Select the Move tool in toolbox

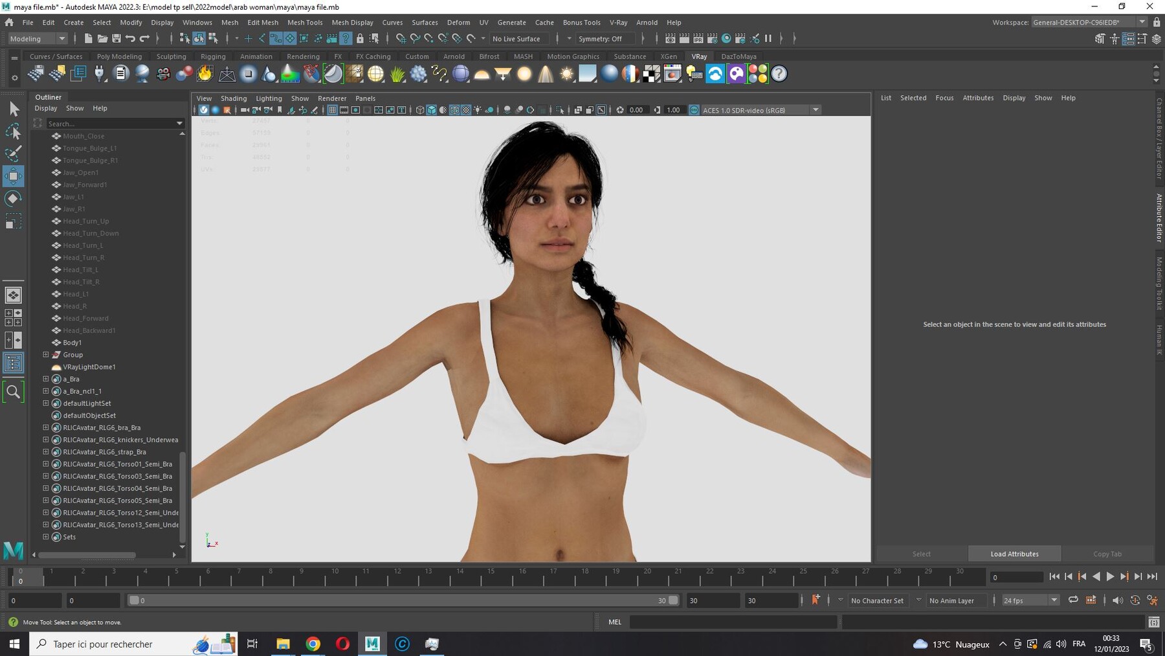coord(13,175)
